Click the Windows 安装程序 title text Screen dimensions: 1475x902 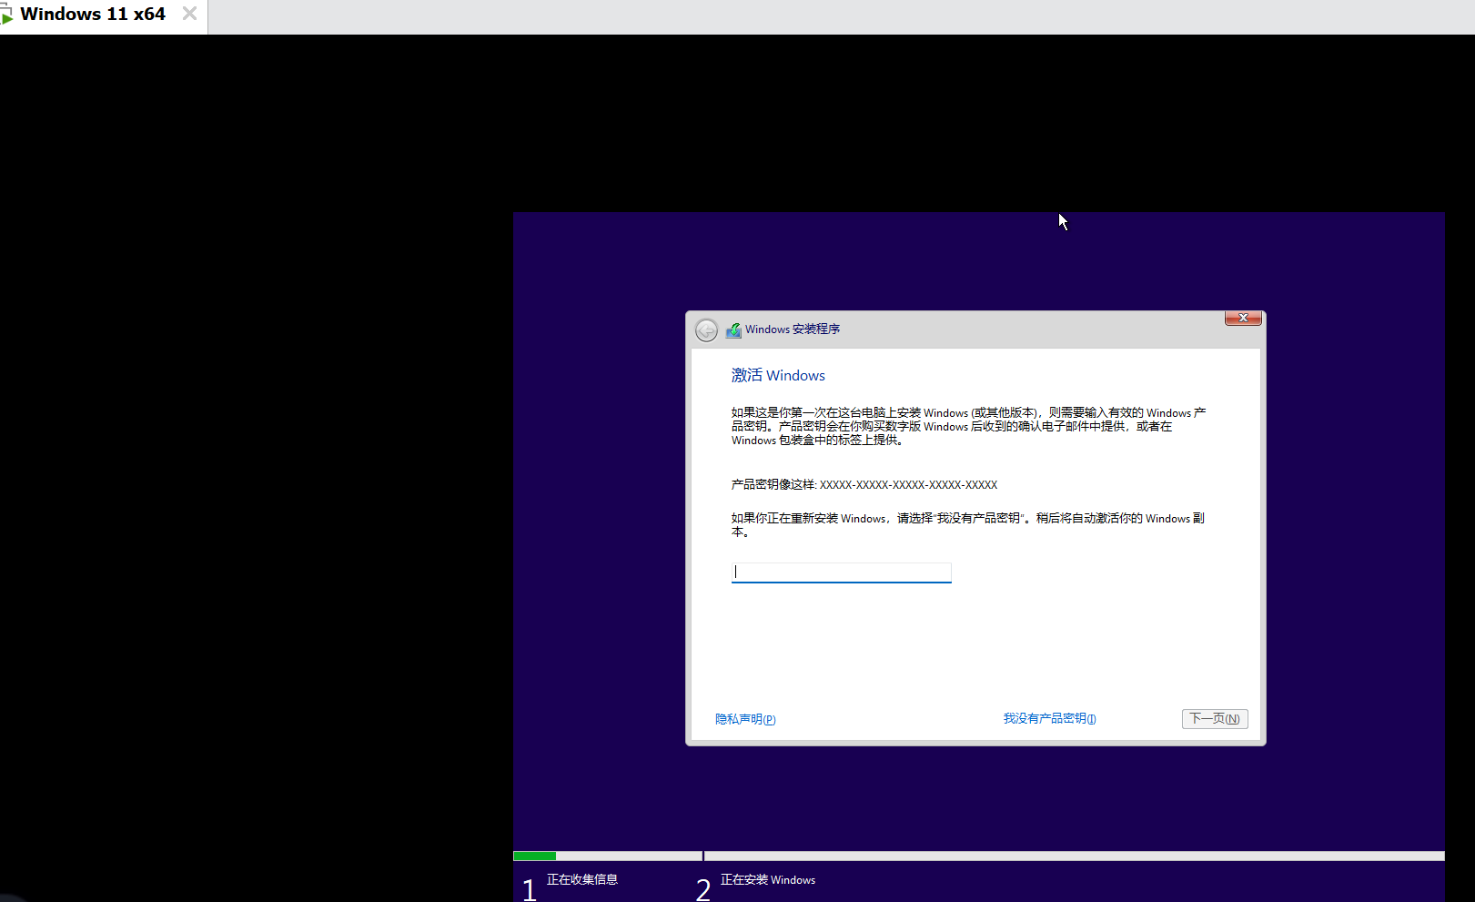[x=793, y=329]
